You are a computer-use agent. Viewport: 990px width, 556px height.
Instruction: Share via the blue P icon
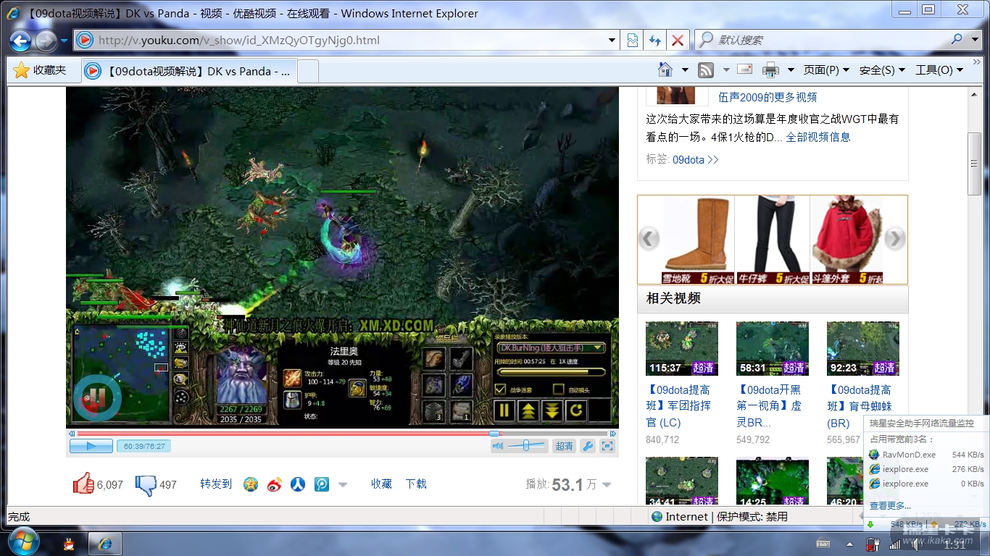tap(322, 484)
